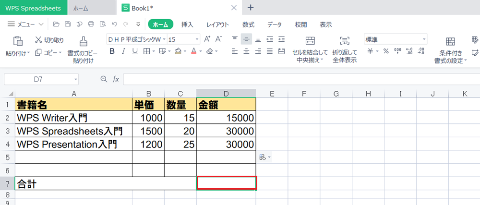Open the paste options smart tag
Image resolution: width=480 pixels, height=205 pixels.
265,157
